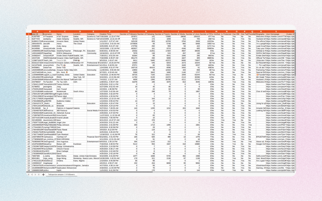
Task: Add a new sheet with plus icon
Action: (x=43, y=174)
